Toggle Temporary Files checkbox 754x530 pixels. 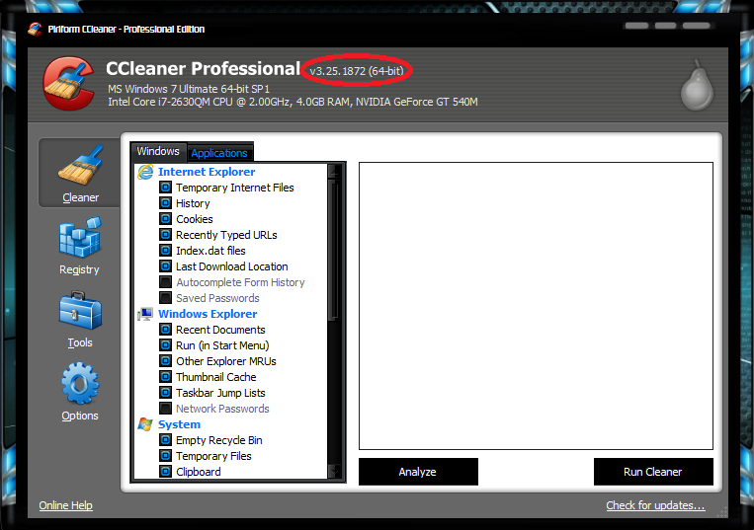165,456
